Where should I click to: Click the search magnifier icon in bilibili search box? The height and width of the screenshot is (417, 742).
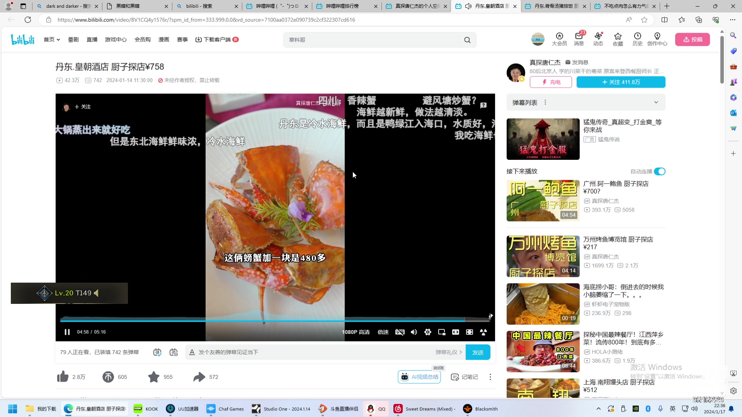click(467, 40)
